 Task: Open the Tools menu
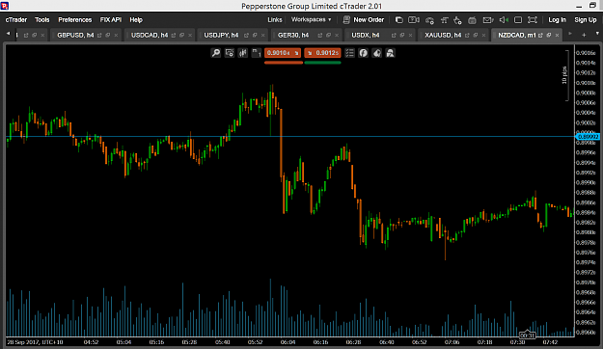click(41, 19)
